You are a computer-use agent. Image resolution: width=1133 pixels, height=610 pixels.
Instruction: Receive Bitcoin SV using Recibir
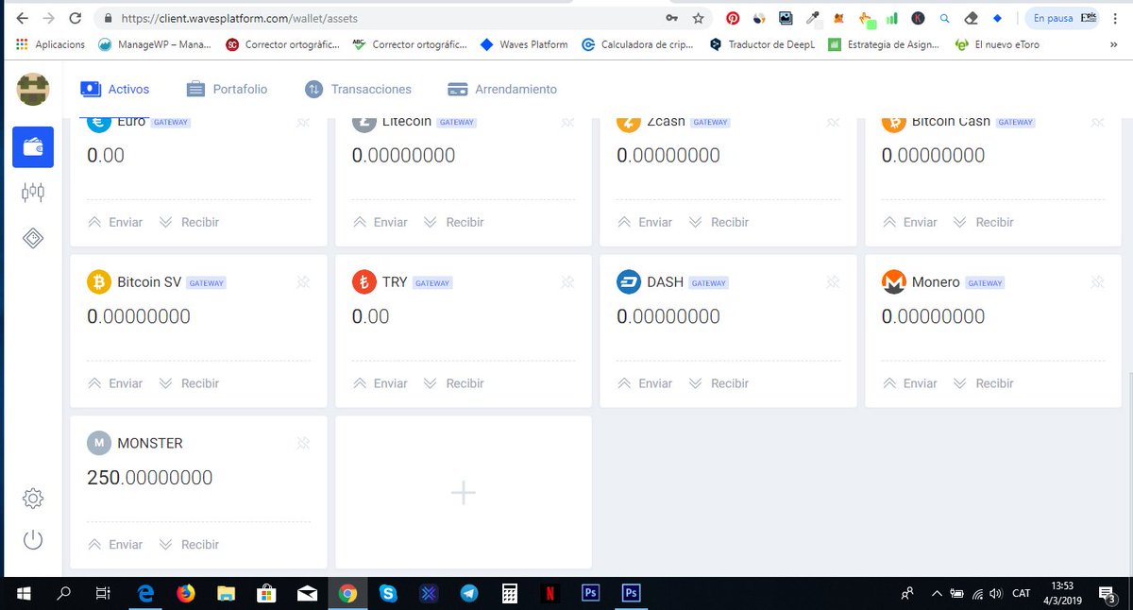point(189,383)
